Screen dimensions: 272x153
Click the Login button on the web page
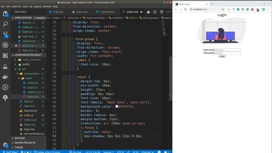(x=222, y=56)
